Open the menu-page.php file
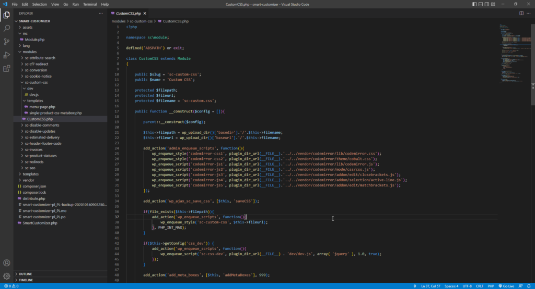 click(x=42, y=107)
